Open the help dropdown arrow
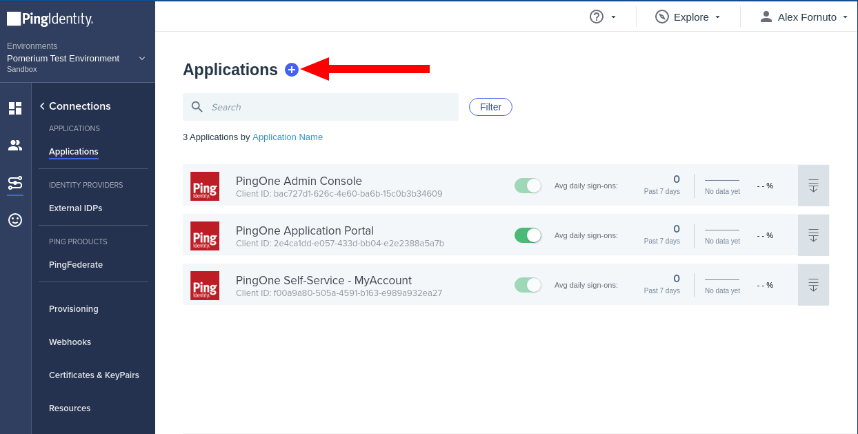 point(613,17)
